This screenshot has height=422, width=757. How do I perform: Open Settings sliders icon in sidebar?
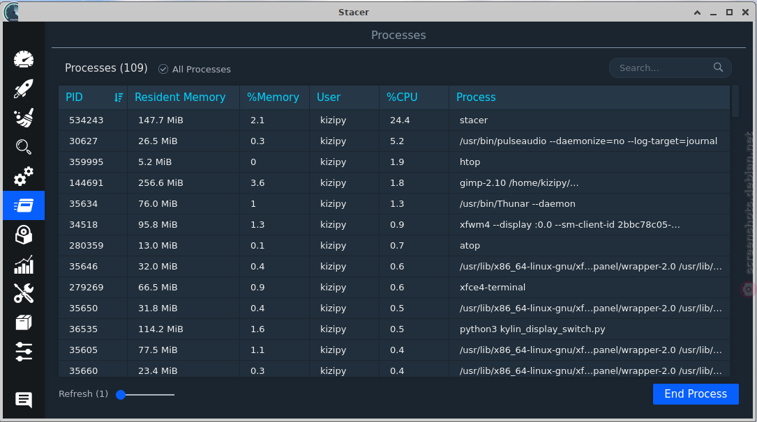24,352
